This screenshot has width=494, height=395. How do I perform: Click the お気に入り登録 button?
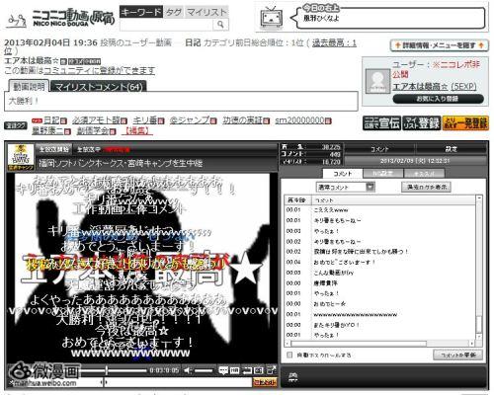tap(438, 99)
